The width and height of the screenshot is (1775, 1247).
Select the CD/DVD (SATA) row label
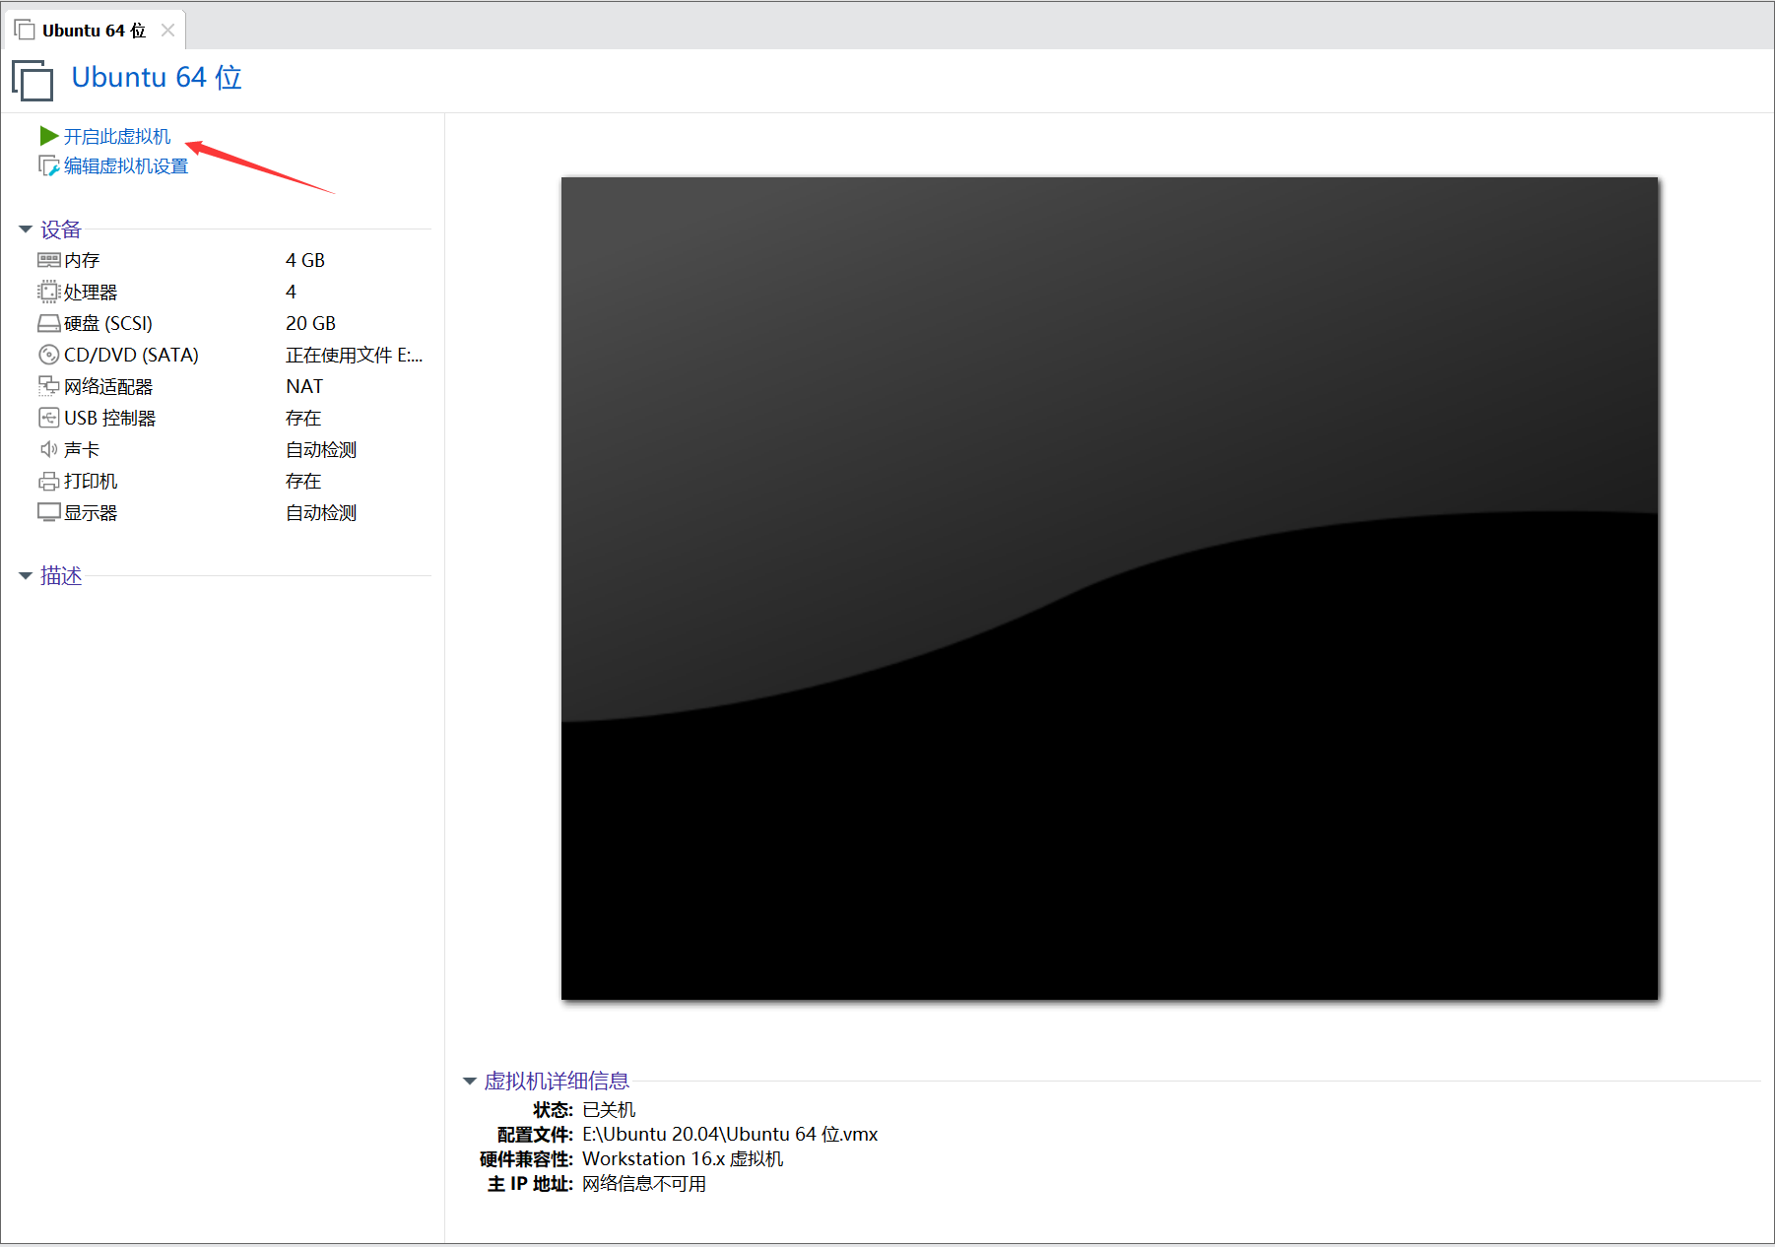pyautogui.click(x=131, y=355)
